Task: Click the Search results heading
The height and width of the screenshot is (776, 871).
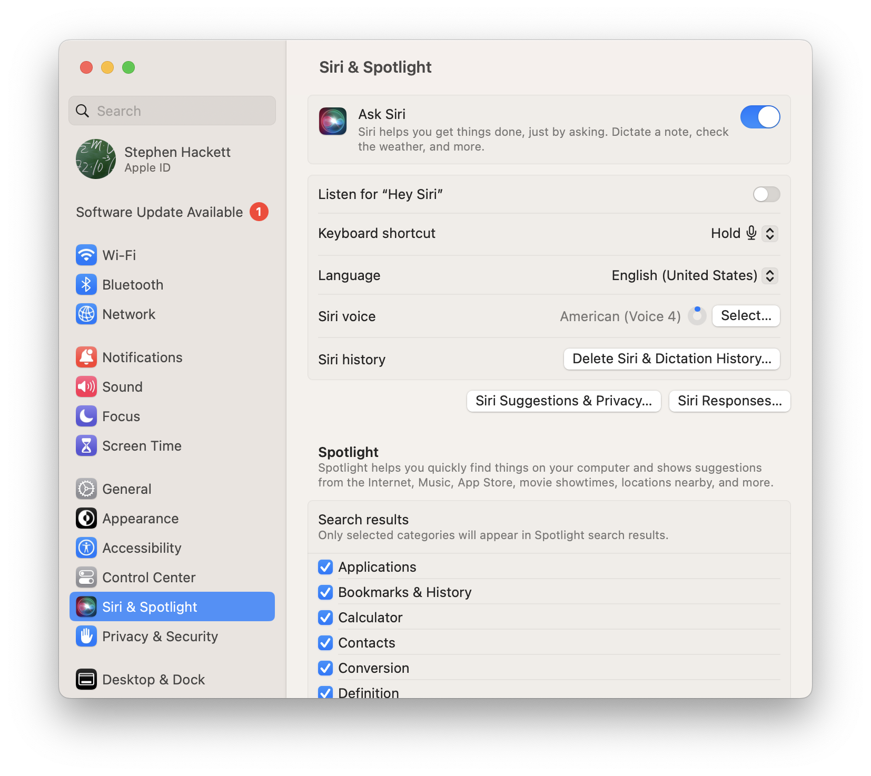Action: click(x=363, y=520)
